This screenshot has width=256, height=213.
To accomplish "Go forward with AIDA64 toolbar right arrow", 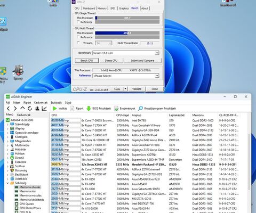I will [x=15, y=109].
